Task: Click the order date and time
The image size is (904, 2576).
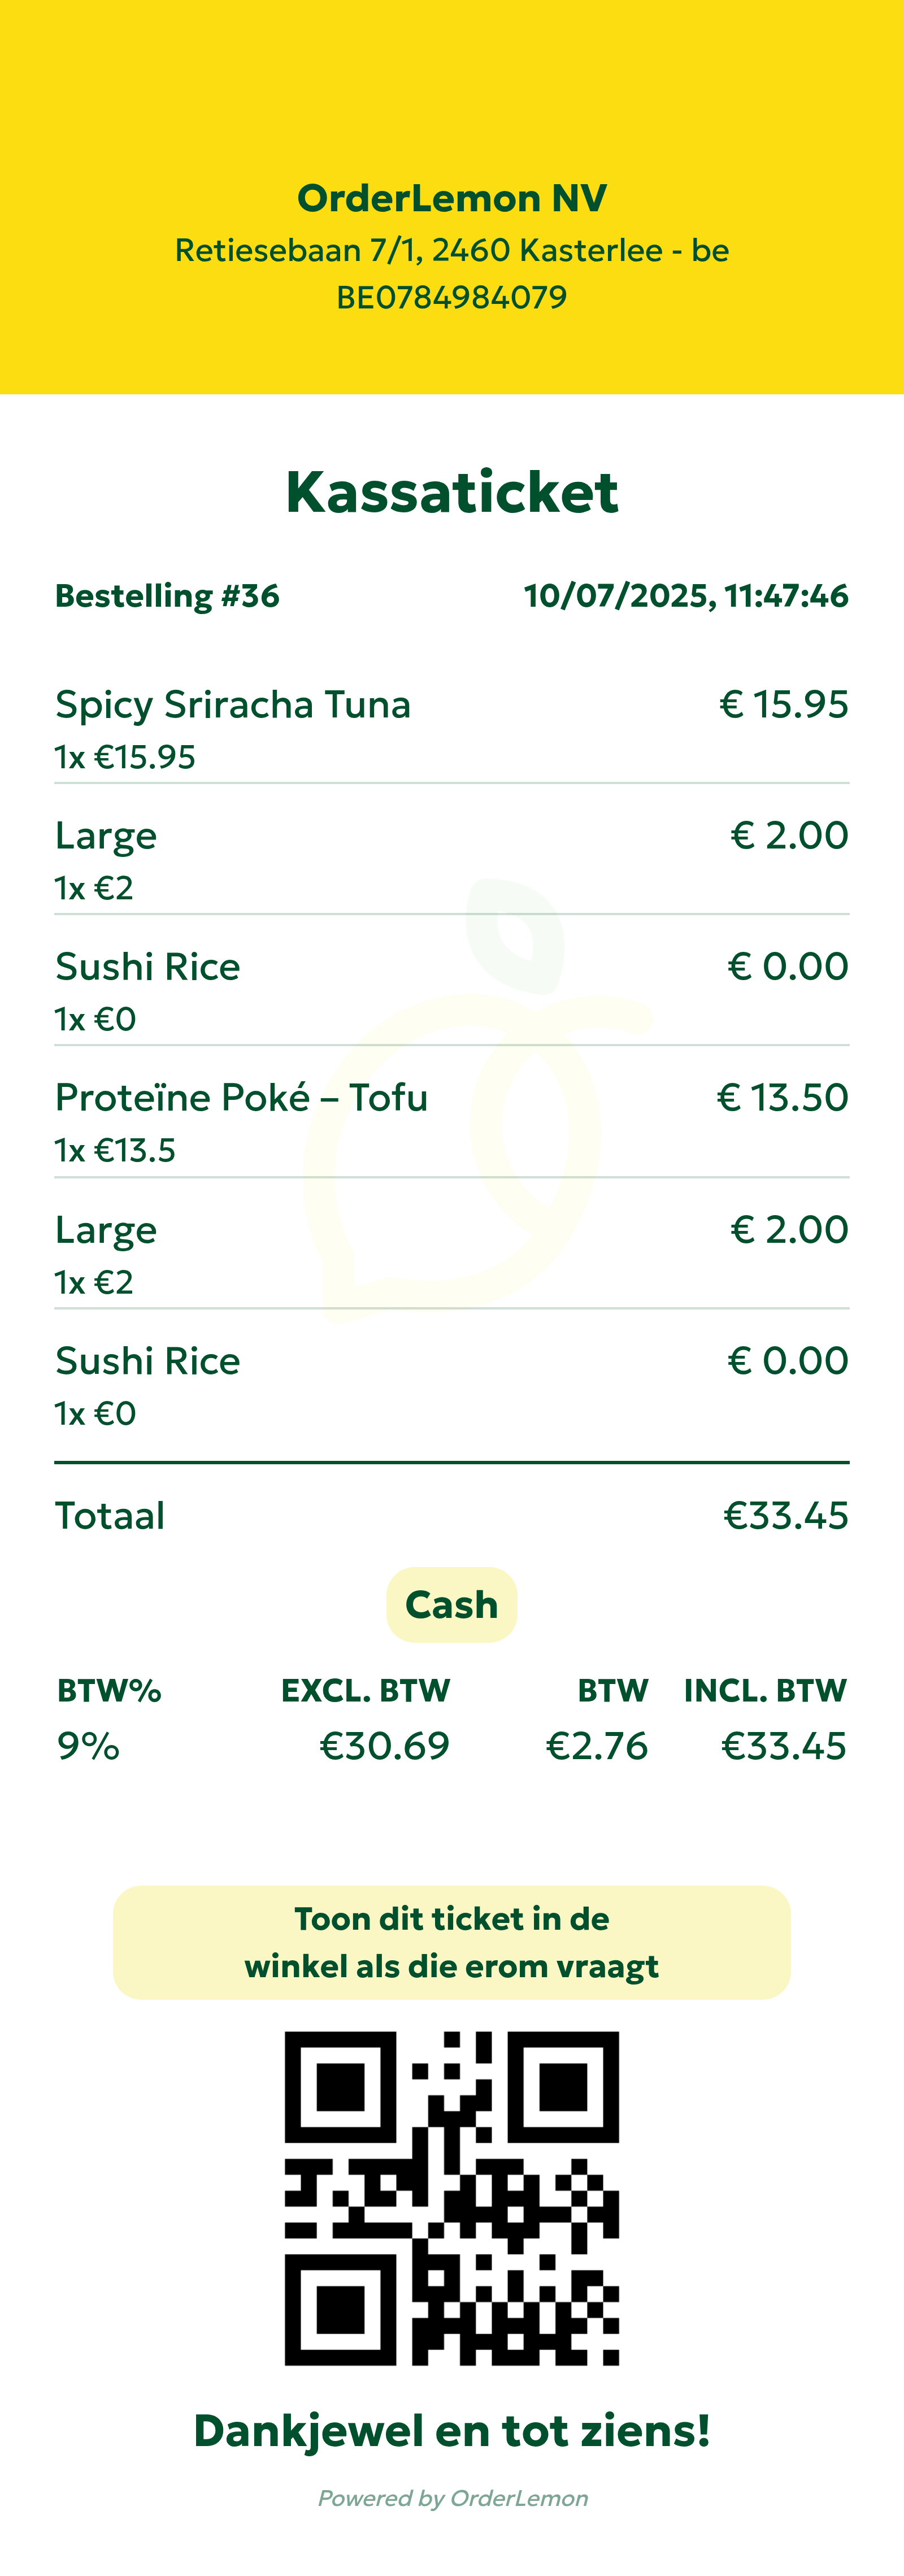Action: [x=686, y=596]
